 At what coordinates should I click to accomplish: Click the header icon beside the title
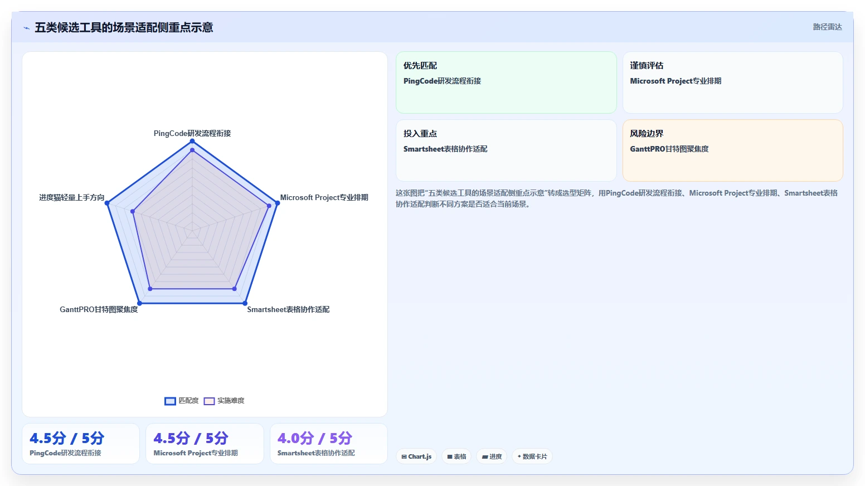(26, 28)
